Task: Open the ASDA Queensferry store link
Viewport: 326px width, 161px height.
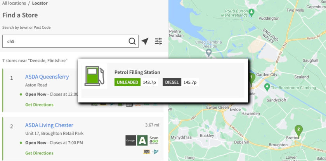Action: pyautogui.click(x=47, y=77)
